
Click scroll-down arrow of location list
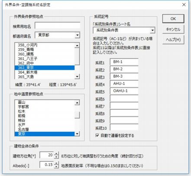[x=77, y=77]
